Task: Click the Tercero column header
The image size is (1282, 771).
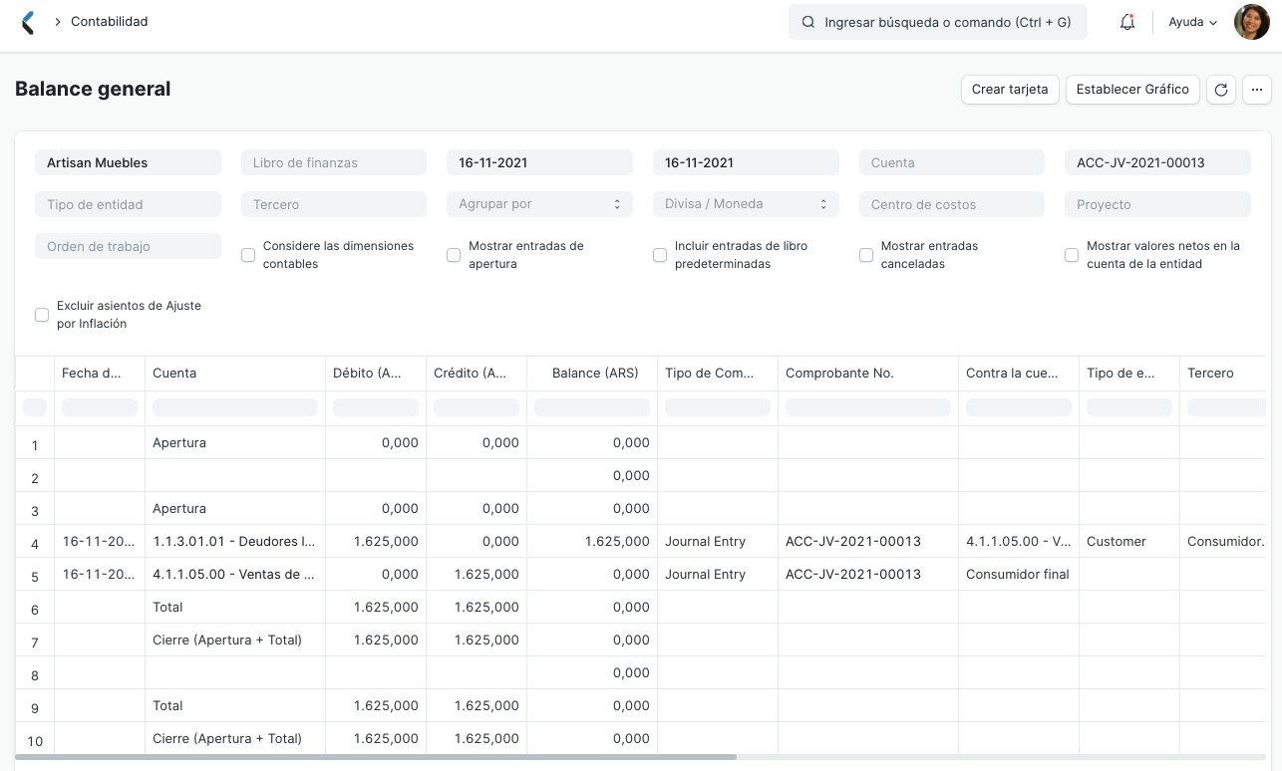Action: point(1223,373)
